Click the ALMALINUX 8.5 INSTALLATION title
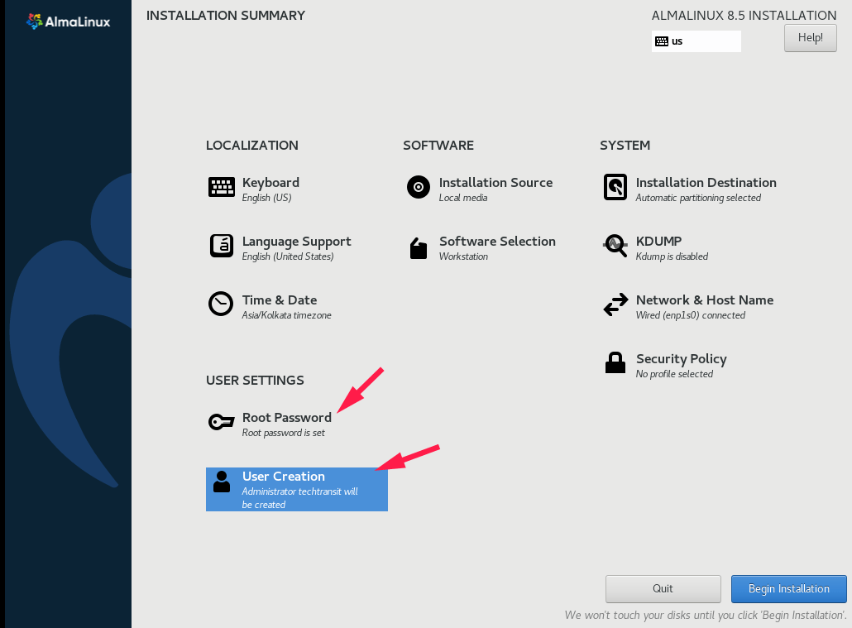Image resolution: width=852 pixels, height=628 pixels. pyautogui.click(x=744, y=16)
